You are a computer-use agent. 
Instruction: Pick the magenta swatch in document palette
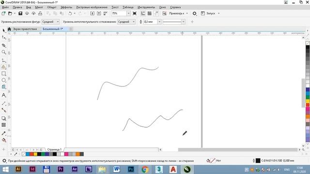pyautogui.click(x=66, y=154)
